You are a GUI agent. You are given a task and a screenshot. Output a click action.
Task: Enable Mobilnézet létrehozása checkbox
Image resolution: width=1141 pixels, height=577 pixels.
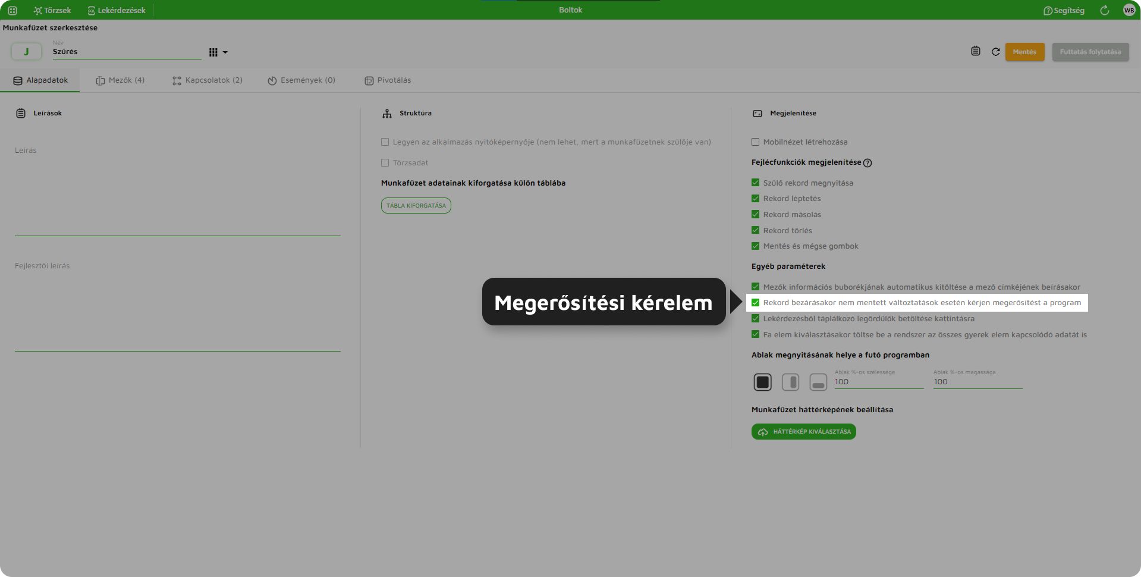point(755,142)
